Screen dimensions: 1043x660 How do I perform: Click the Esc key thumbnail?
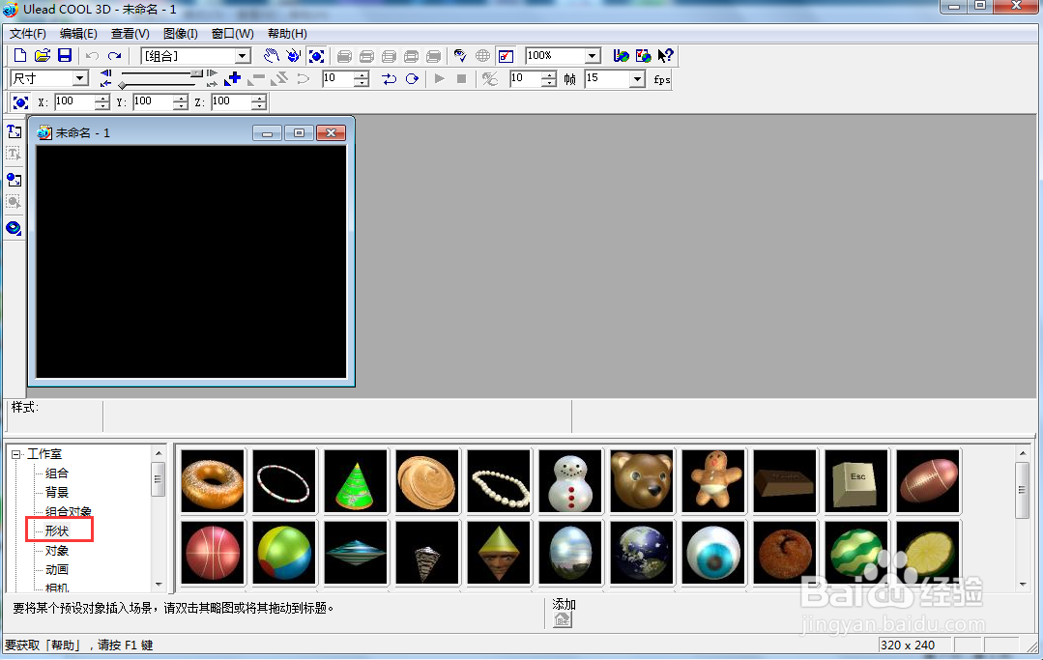pos(856,481)
